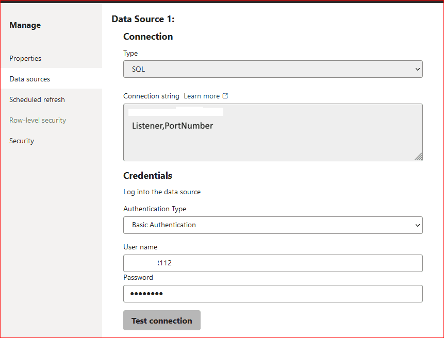Click the text area resize handle corner
The height and width of the screenshot is (338, 444).
418,157
